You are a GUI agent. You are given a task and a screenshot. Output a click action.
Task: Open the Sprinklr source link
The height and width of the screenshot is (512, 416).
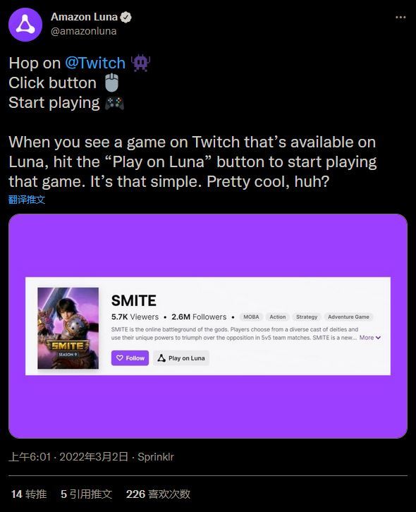click(156, 457)
